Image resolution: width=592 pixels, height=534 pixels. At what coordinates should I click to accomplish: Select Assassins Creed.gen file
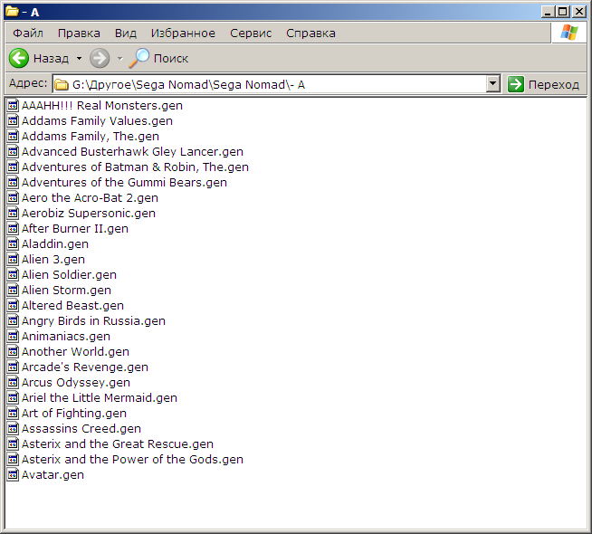[81, 428]
